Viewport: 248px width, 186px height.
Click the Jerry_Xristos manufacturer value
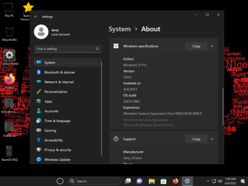[x=132, y=158]
